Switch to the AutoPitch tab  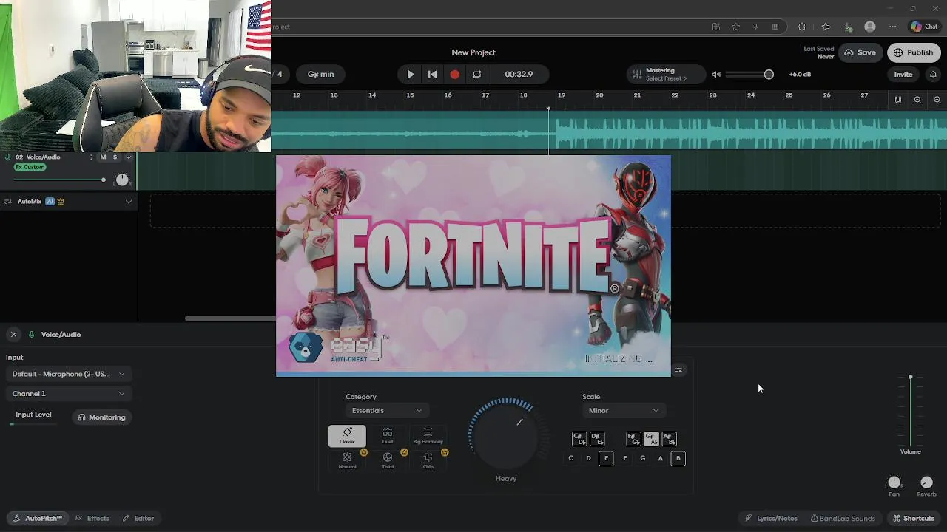tap(38, 519)
